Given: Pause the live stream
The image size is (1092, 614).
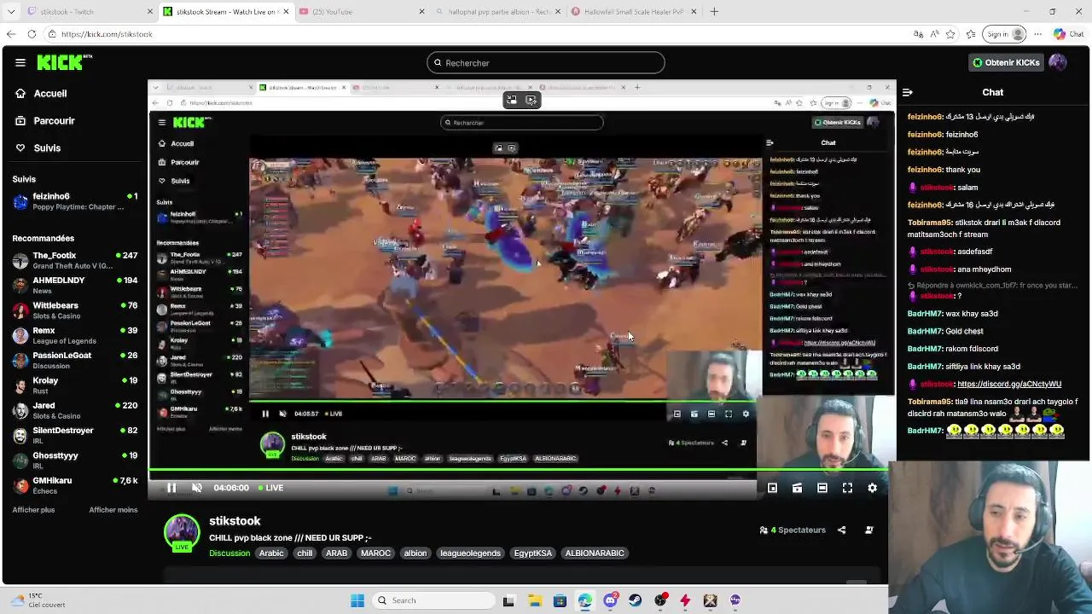Looking at the screenshot, I should tap(171, 488).
